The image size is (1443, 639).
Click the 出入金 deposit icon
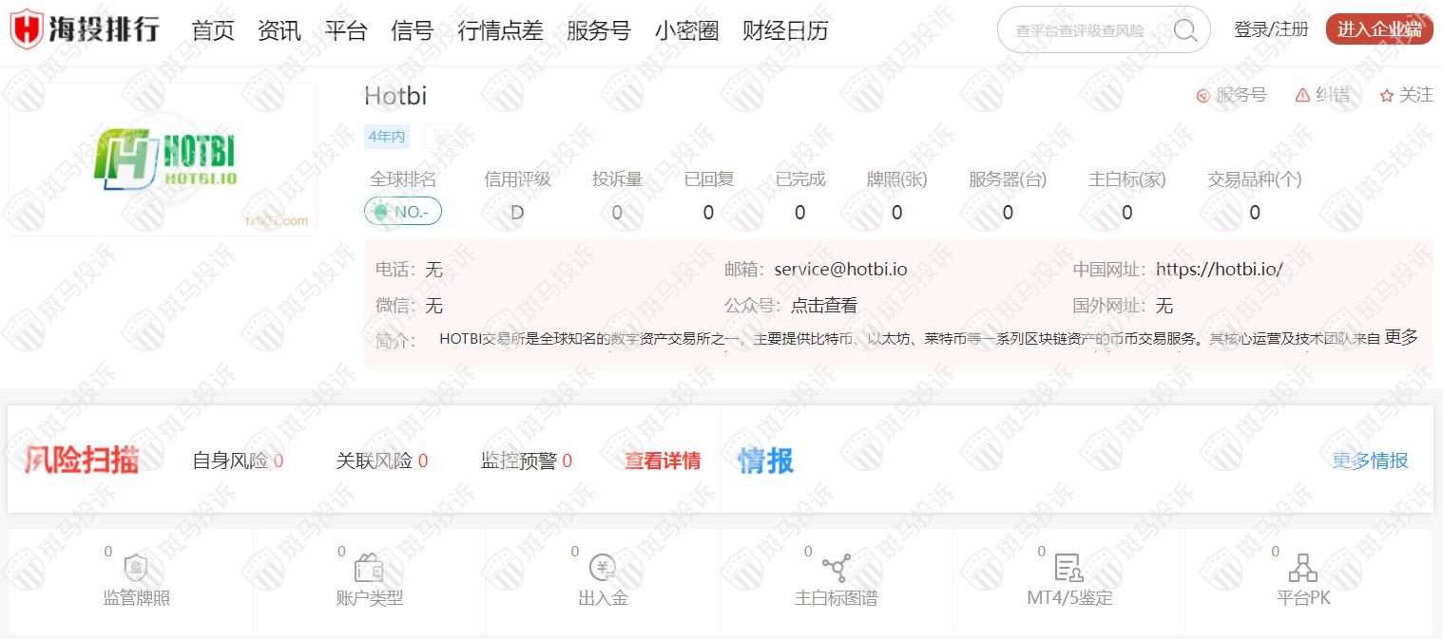pyautogui.click(x=603, y=569)
